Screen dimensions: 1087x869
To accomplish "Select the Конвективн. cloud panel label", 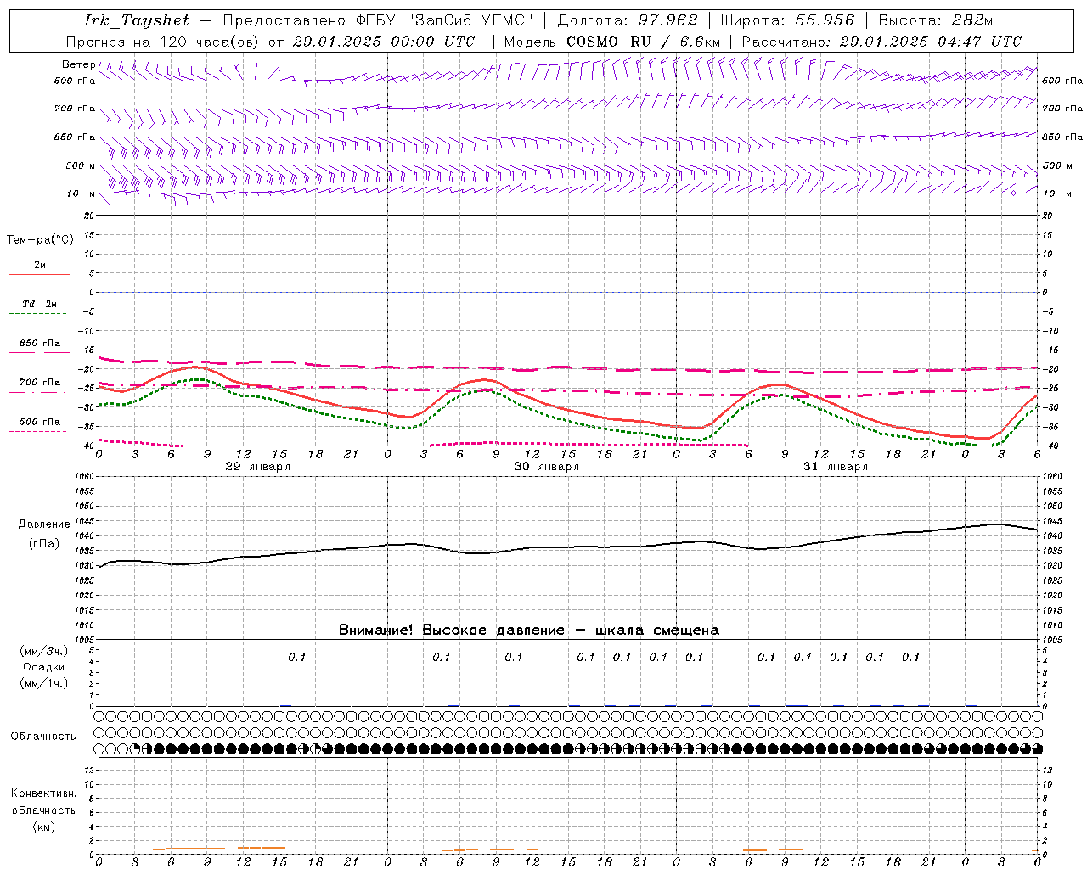I will click(44, 793).
